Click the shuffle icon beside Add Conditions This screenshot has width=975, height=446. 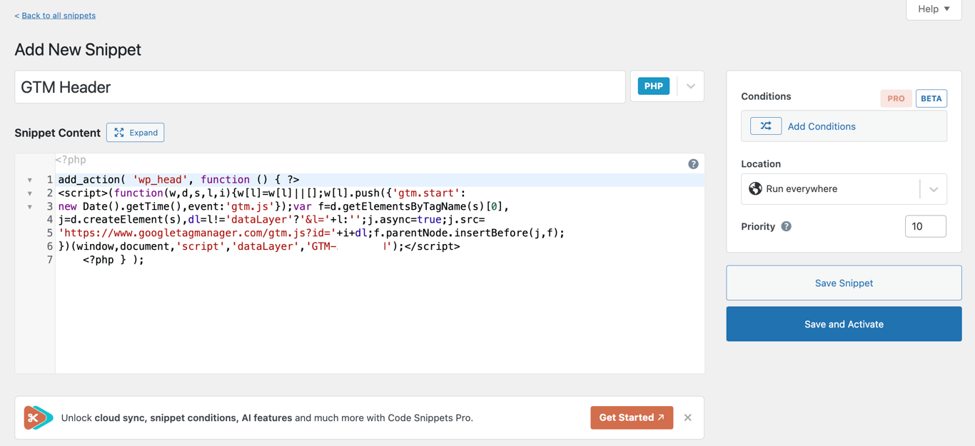pyautogui.click(x=765, y=126)
